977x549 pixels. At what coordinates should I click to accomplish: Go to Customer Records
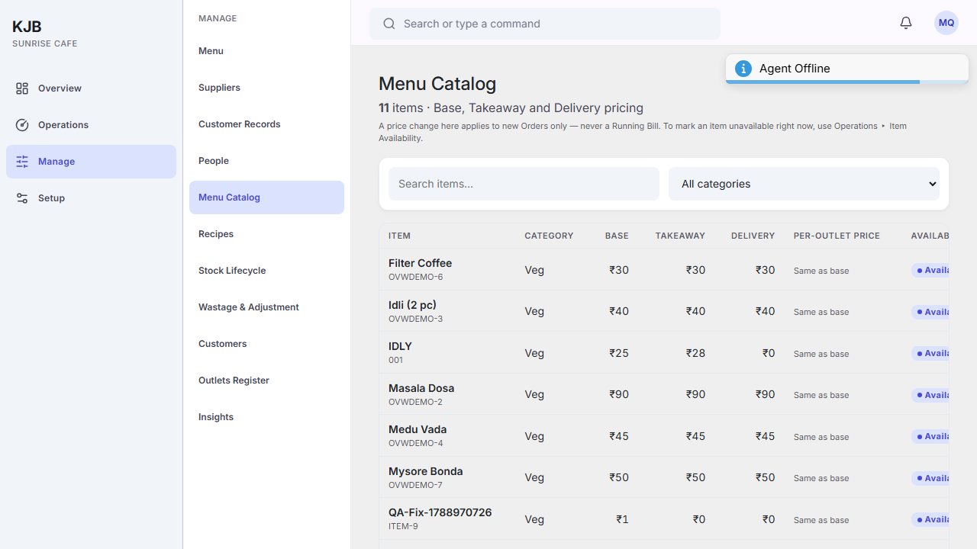point(266,124)
